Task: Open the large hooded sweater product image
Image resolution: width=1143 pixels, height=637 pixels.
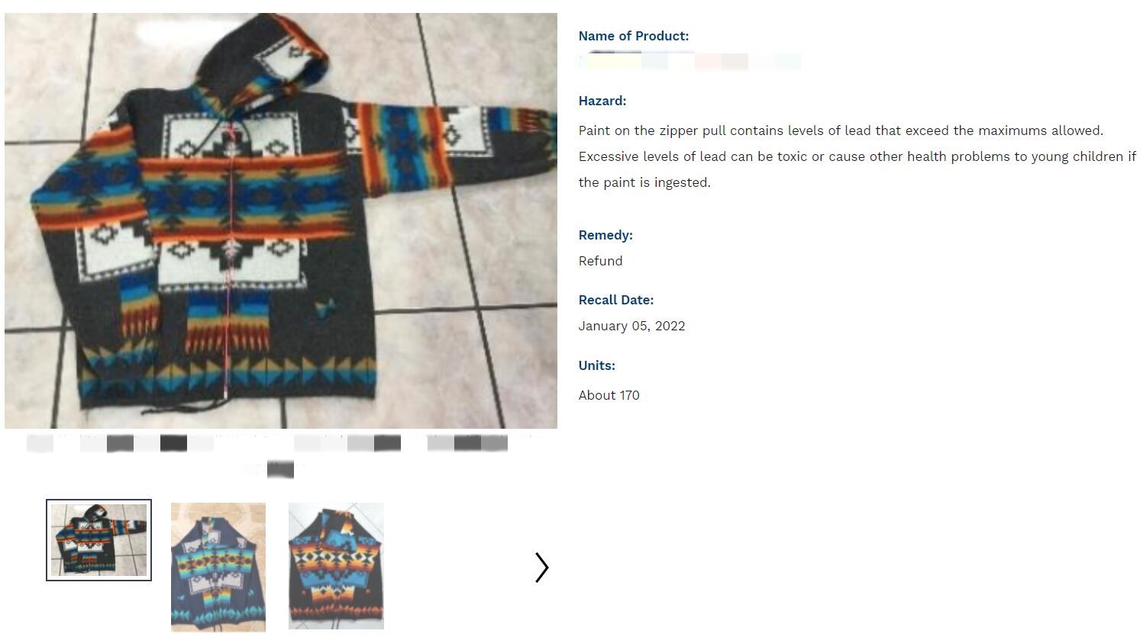Action: [281, 220]
